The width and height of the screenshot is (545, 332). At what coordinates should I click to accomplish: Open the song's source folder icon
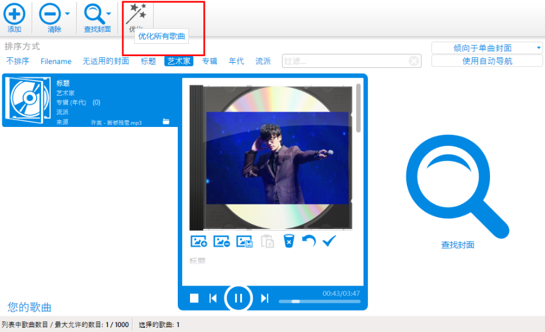(x=166, y=121)
